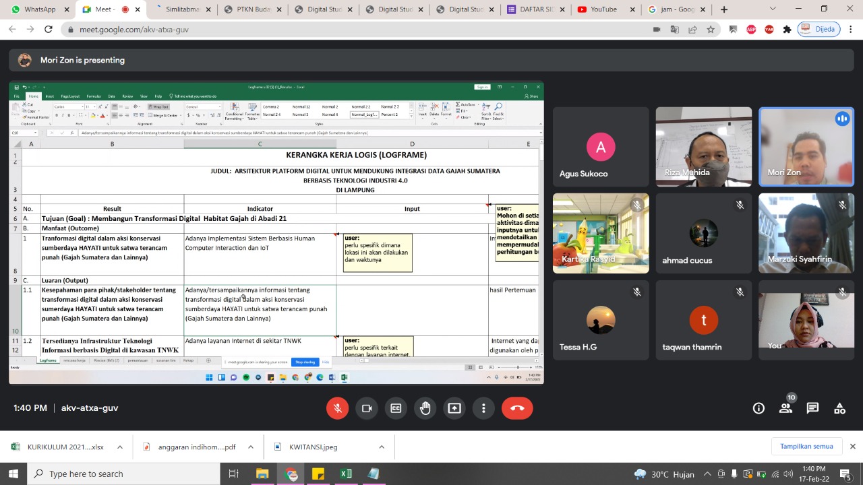Expand options for KURIKULUM 2021 download
This screenshot has height=485, width=863.
(x=120, y=447)
